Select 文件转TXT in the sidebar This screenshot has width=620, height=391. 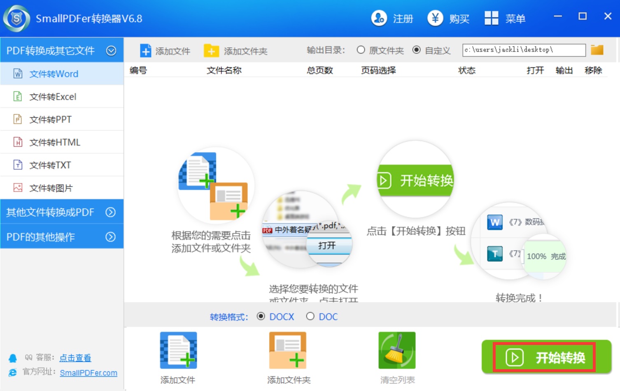tap(62, 165)
